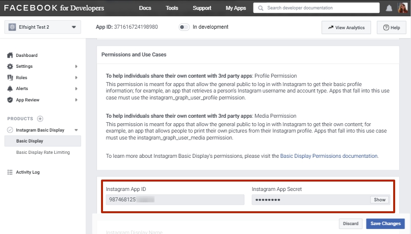Click the Instagram Basic Display checkmark icon
This screenshot has height=234, width=411.
click(10, 130)
